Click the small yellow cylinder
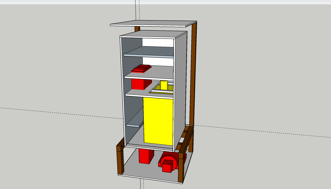The image size is (331, 189). [x=164, y=85]
